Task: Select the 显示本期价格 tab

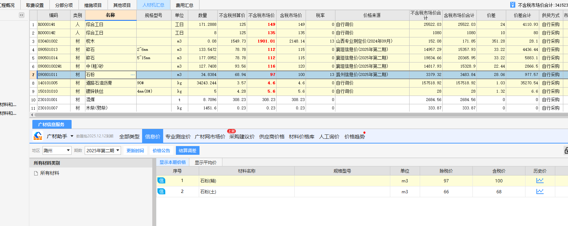Action: click(173, 162)
